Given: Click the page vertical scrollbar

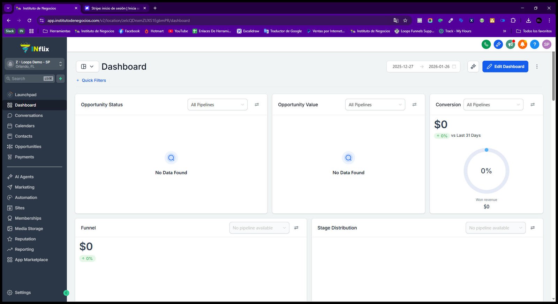Looking at the screenshot, I should tap(553, 77).
